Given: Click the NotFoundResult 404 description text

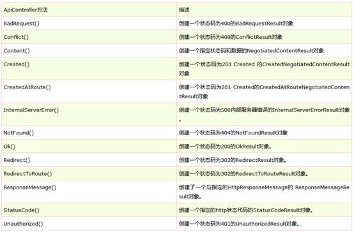Looking at the screenshot, I should coord(233,133).
